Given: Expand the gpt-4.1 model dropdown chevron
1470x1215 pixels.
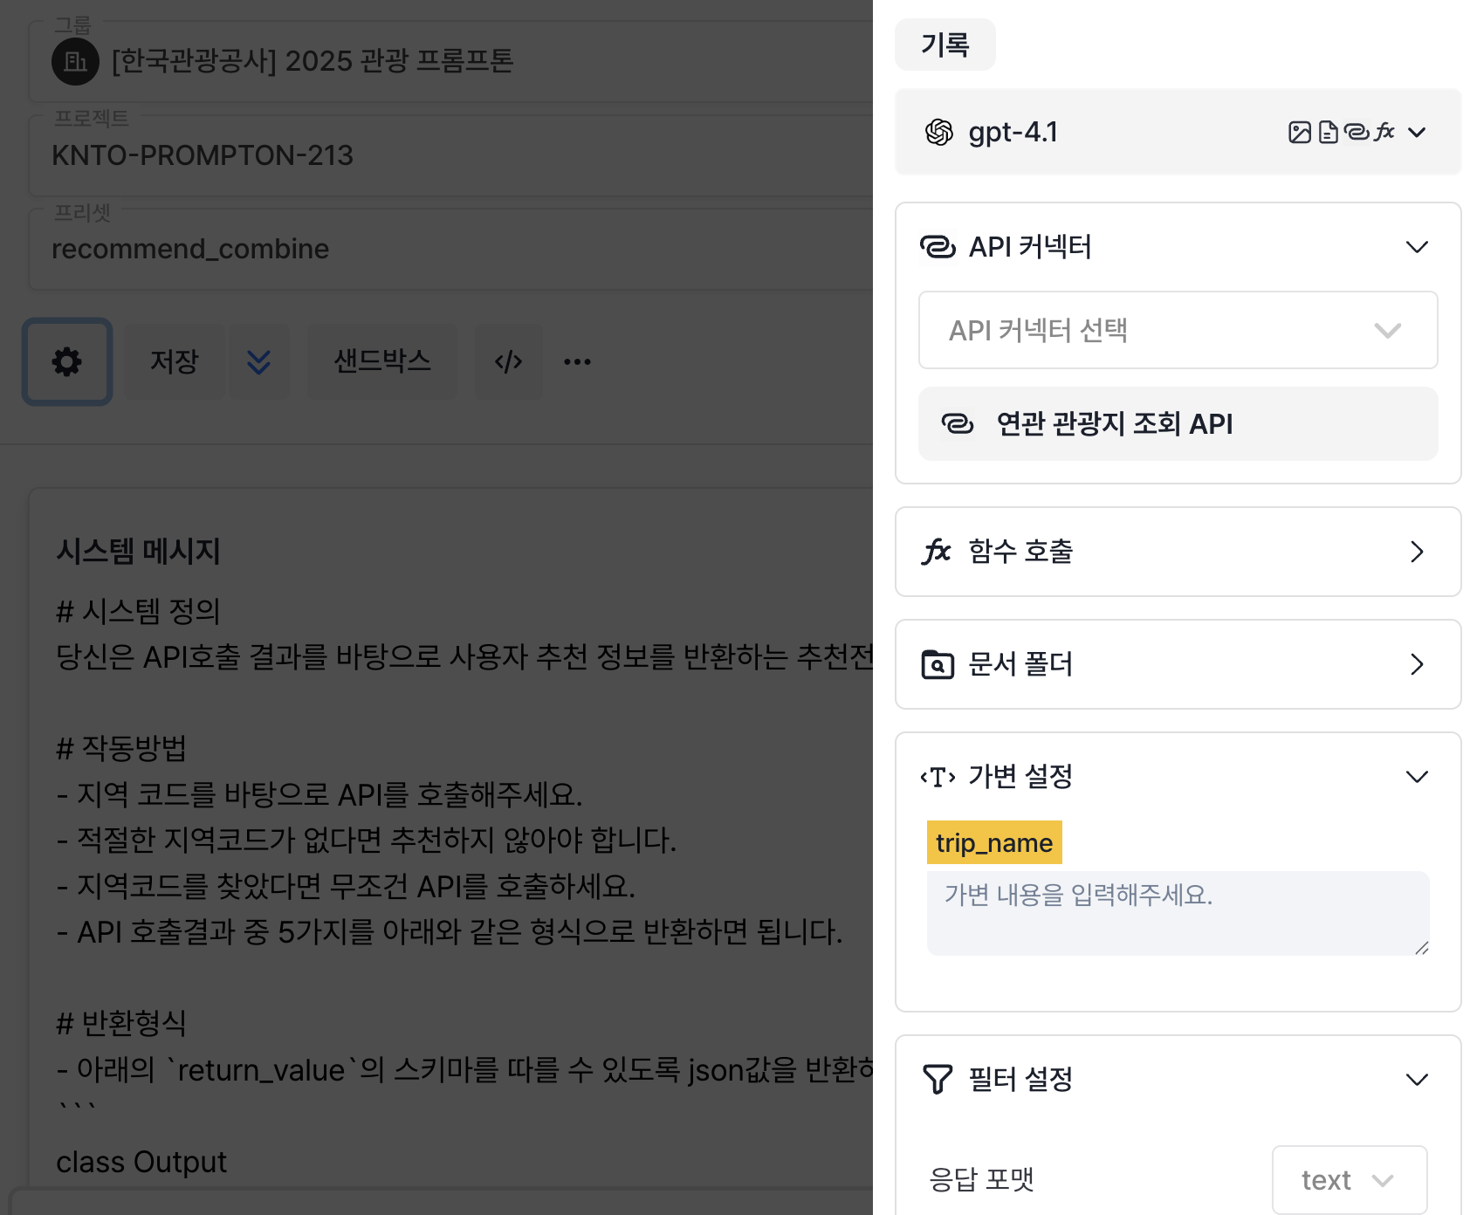Looking at the screenshot, I should [x=1417, y=133].
